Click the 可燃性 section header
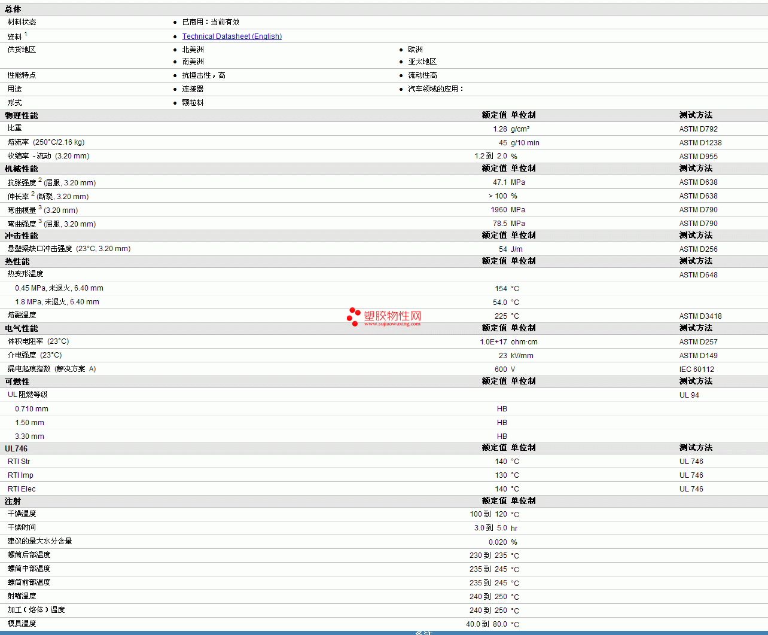Screen dimensions: 768x635 coord(17,382)
